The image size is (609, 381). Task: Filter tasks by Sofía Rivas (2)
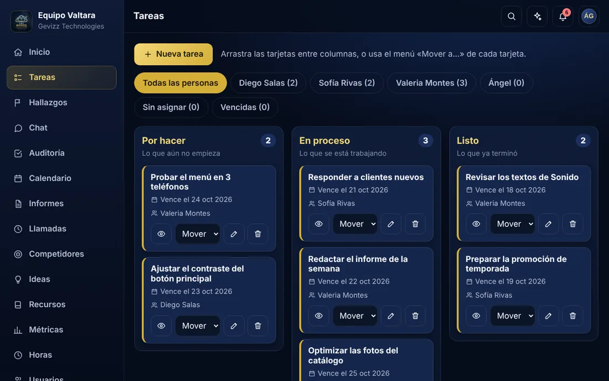(347, 83)
